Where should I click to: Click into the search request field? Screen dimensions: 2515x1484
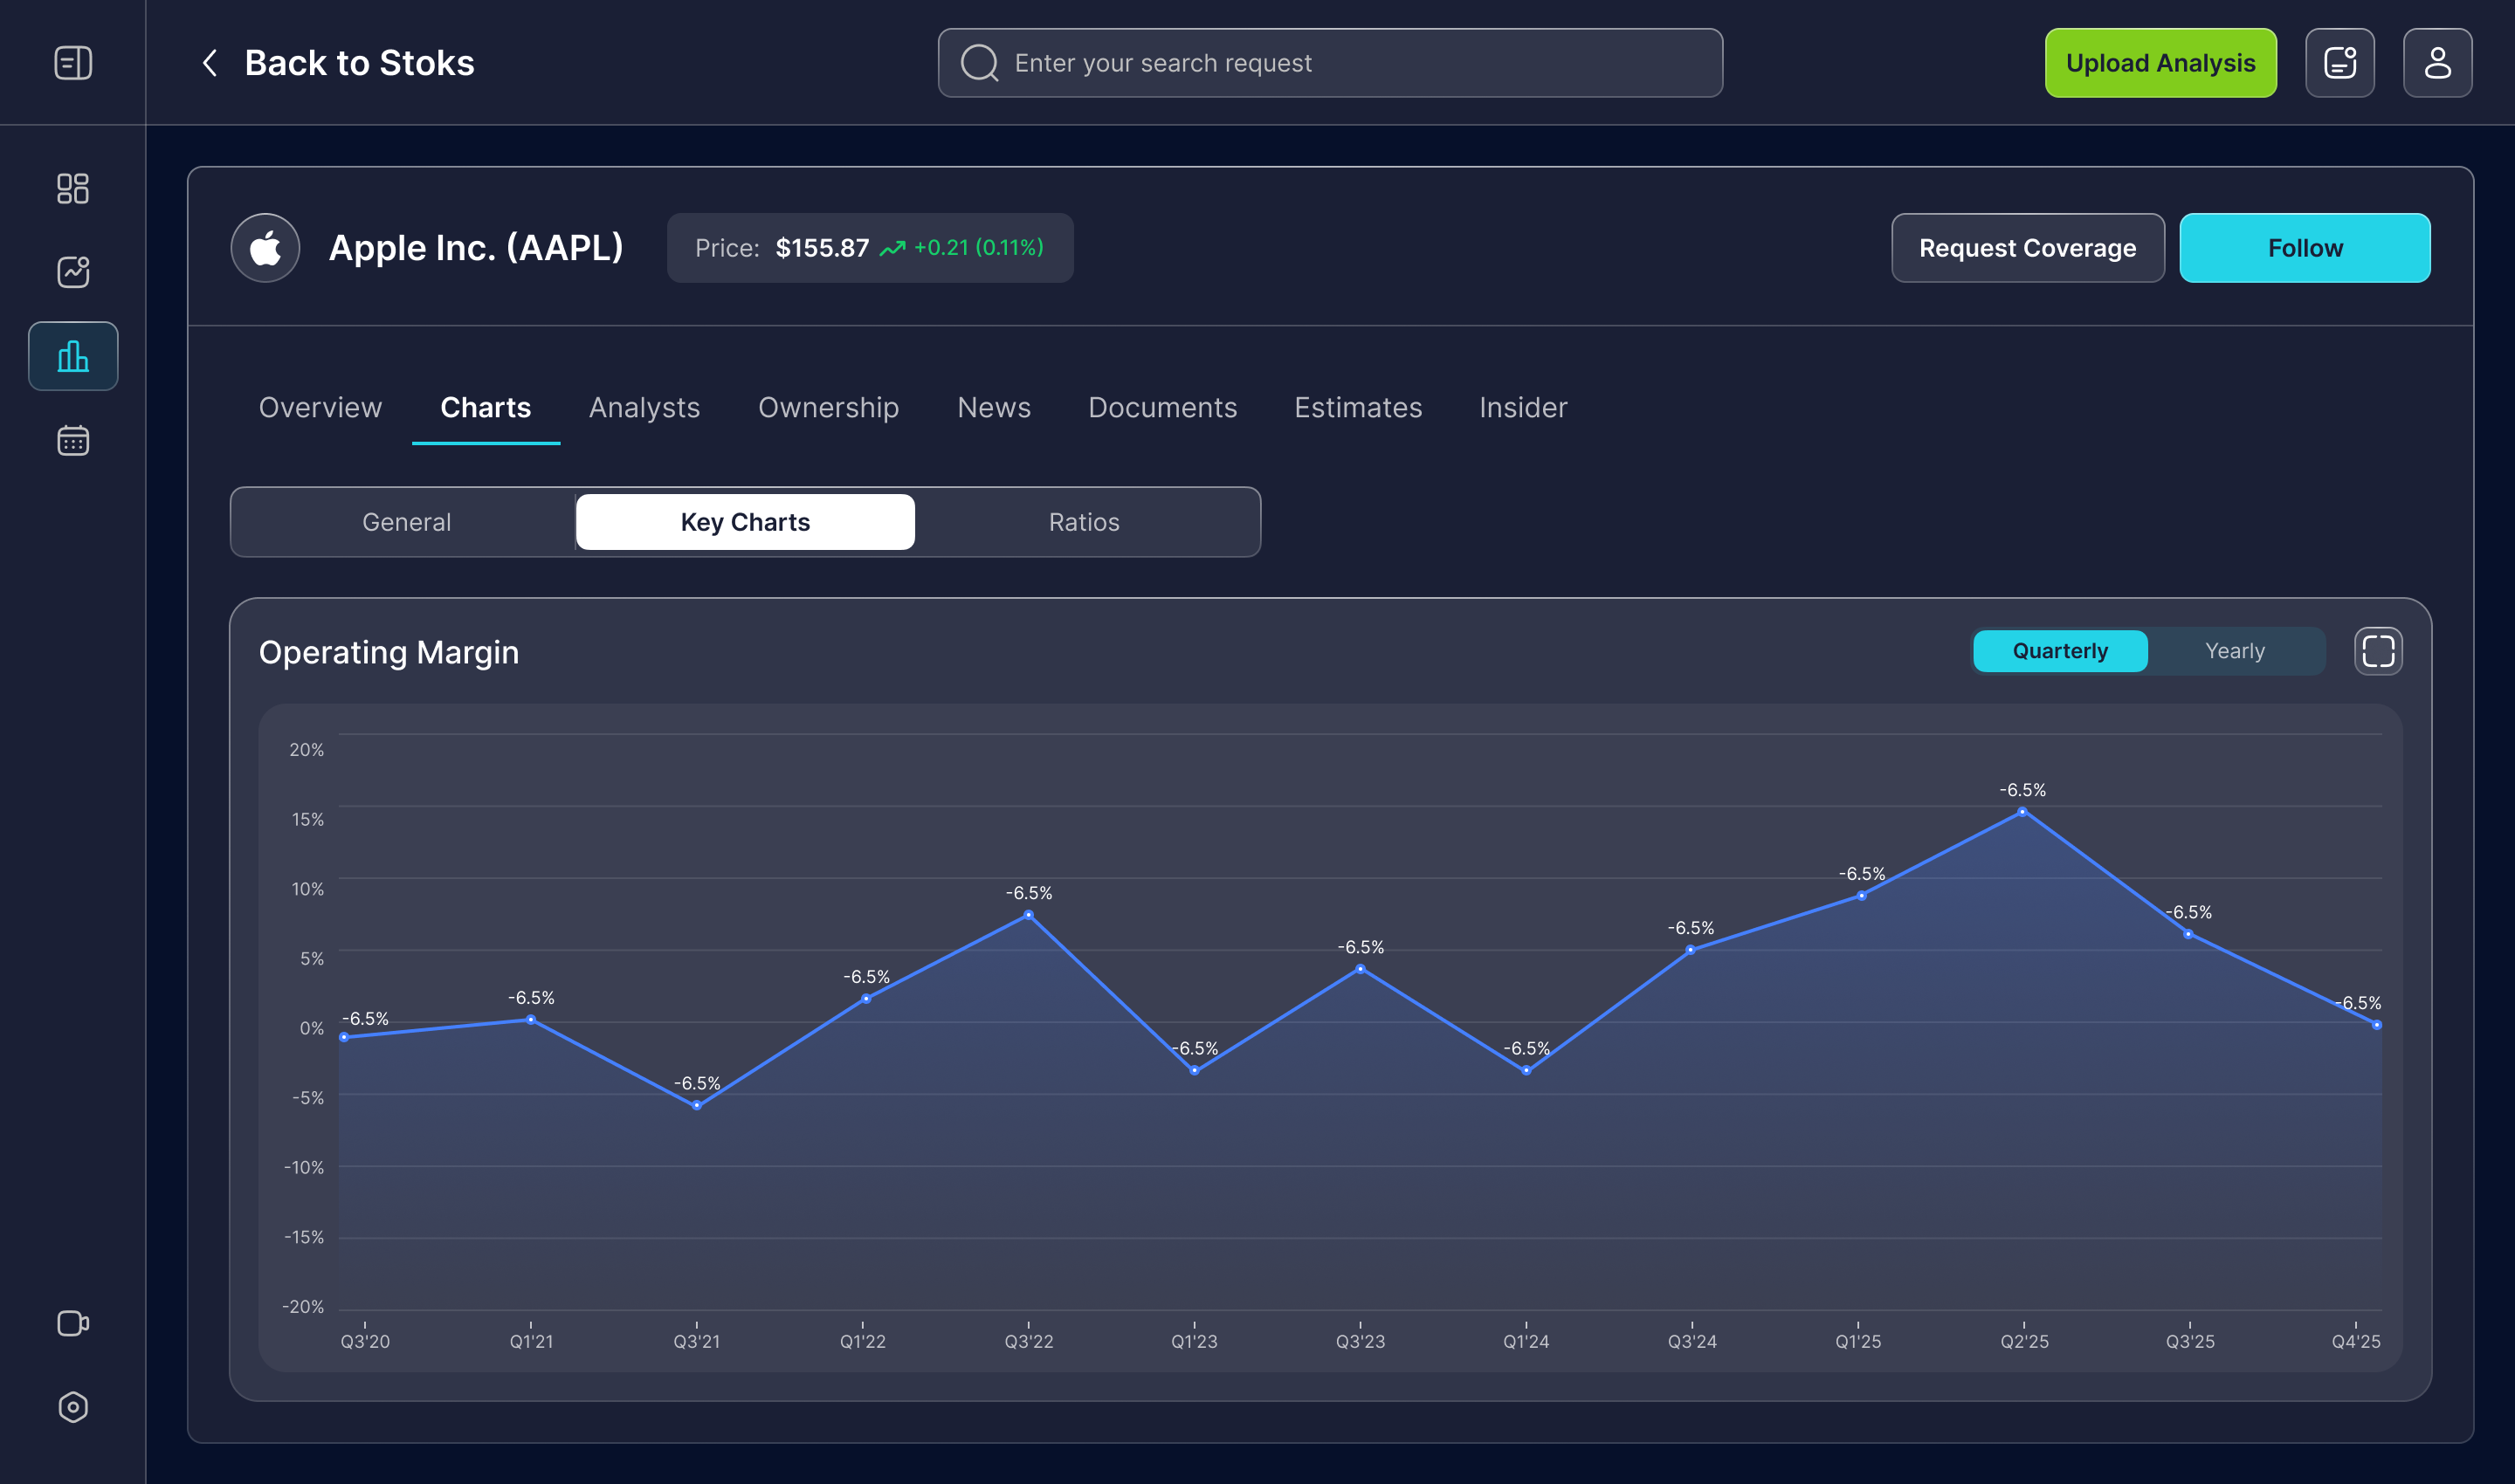(1329, 62)
